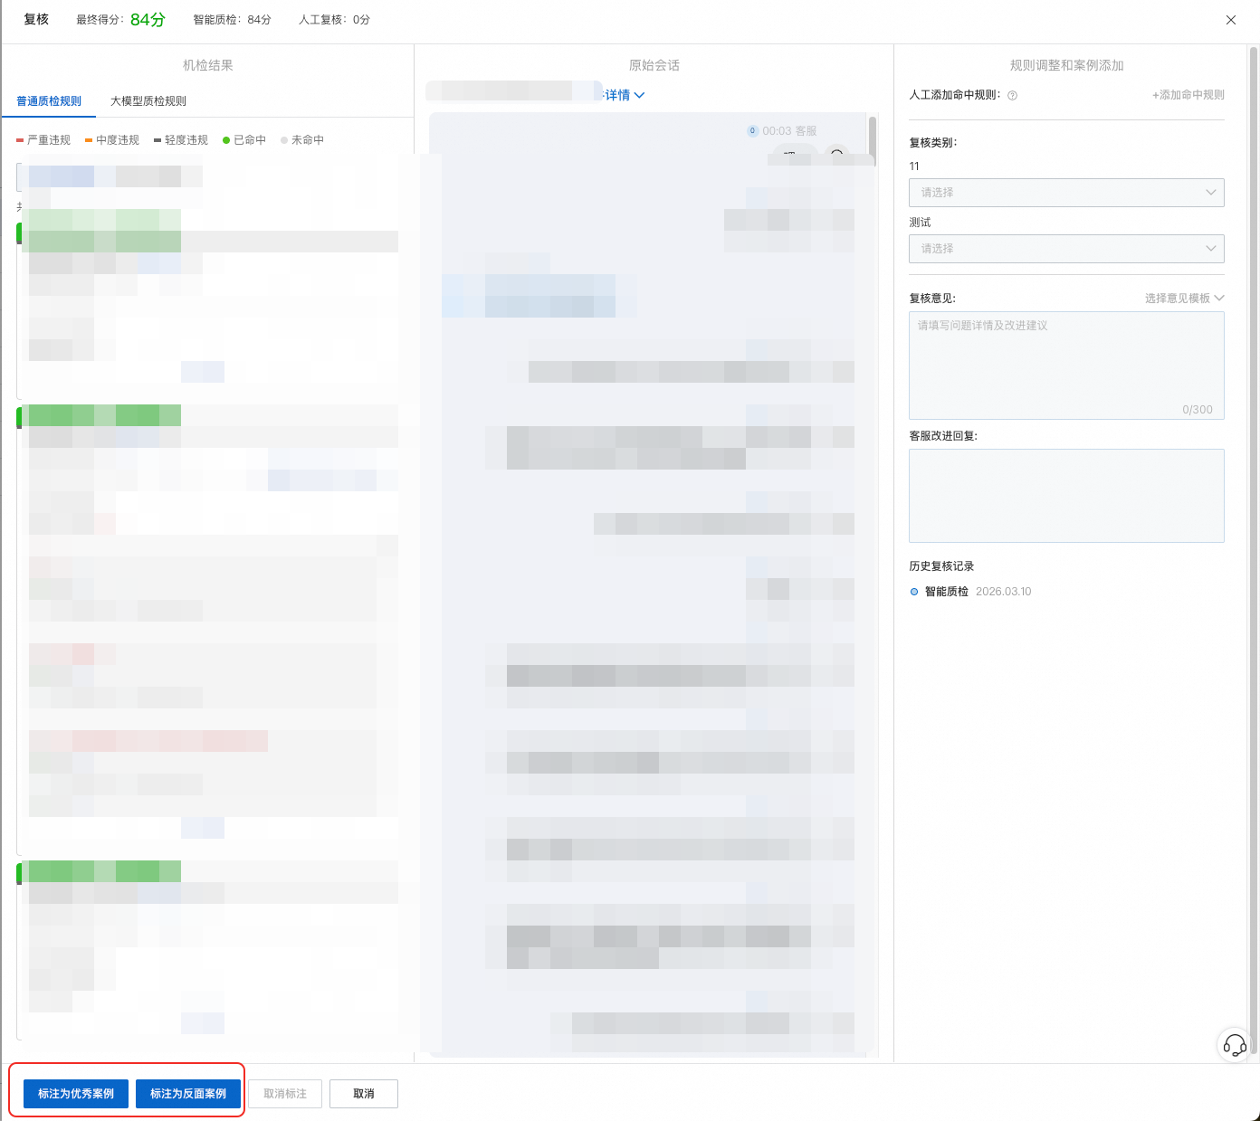1260x1121 pixels.
Task: Close the 复核 dialog with the X icon
Action: pos(1230,20)
